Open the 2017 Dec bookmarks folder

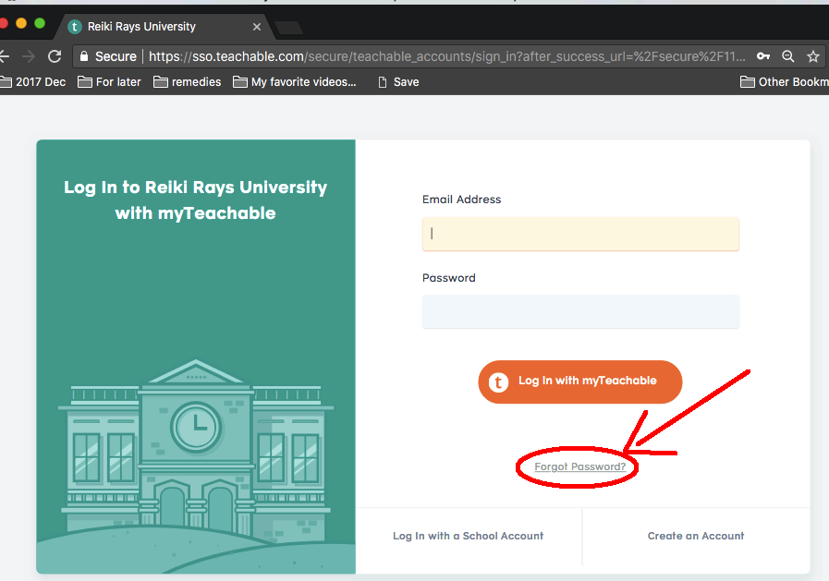(32, 82)
